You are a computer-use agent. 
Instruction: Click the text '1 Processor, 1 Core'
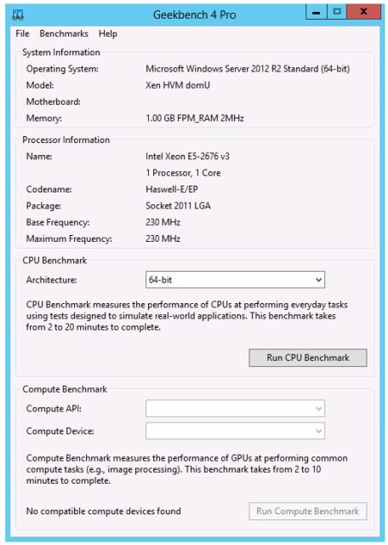click(183, 173)
